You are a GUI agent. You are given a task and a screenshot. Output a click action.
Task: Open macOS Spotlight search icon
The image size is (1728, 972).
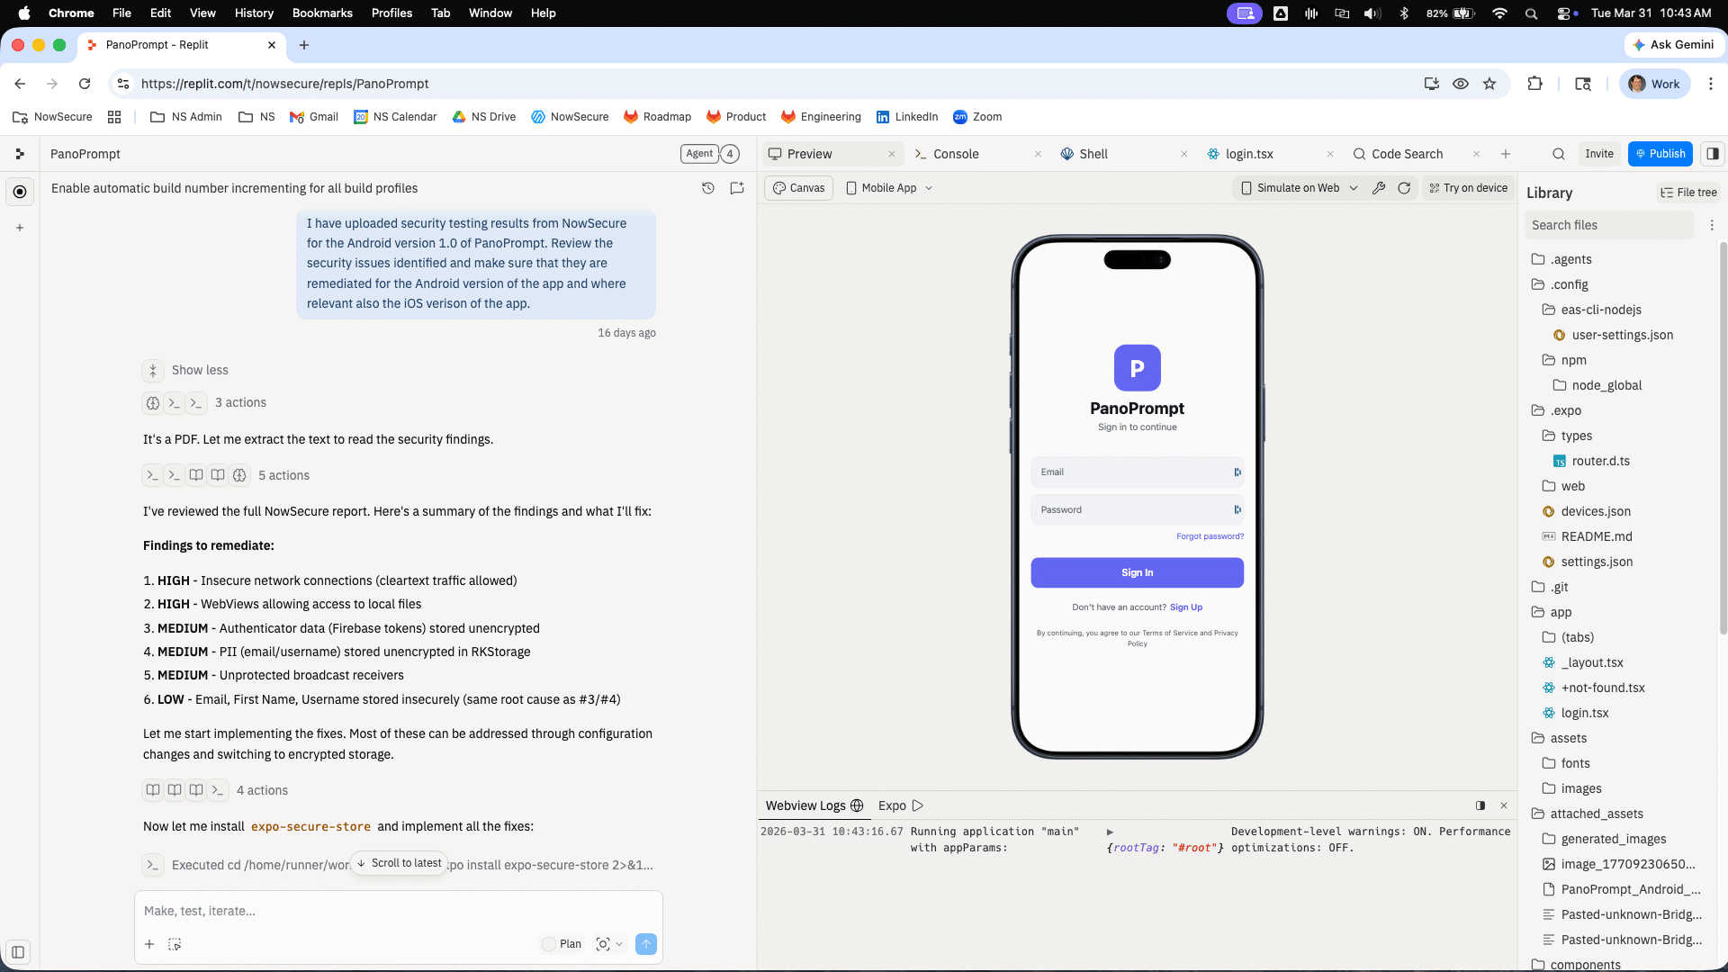click(x=1531, y=13)
